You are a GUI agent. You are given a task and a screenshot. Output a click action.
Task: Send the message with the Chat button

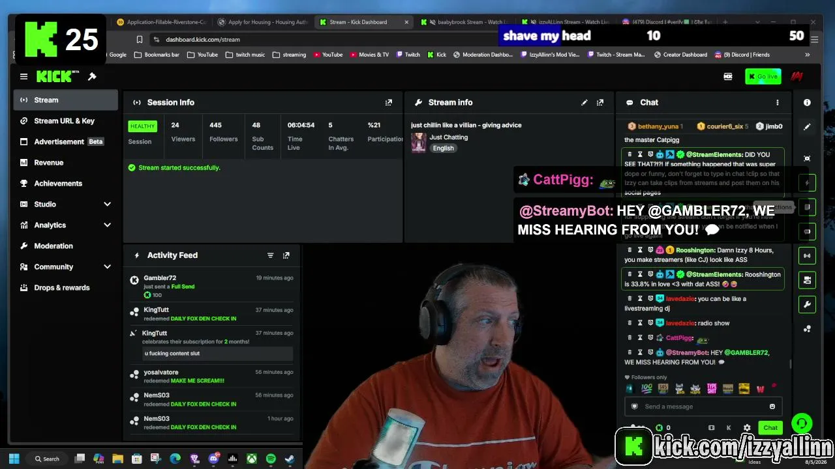click(x=770, y=428)
